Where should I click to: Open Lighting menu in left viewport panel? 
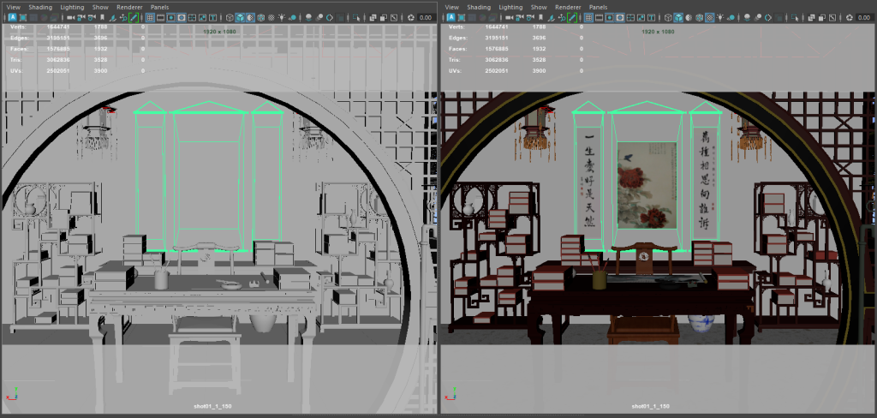click(x=72, y=7)
